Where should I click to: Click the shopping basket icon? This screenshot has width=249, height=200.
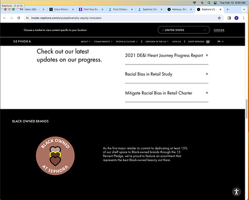pos(208,41)
